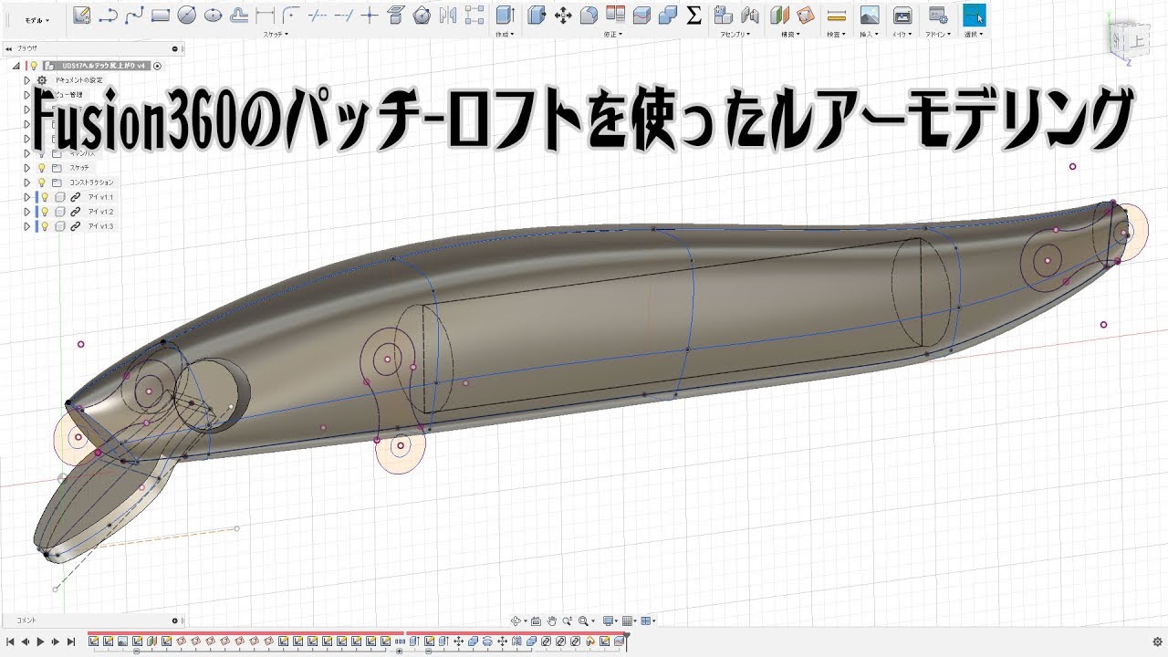The width and height of the screenshot is (1168, 657).
Task: Select the Move/Copy tool icon
Action: (x=563, y=15)
